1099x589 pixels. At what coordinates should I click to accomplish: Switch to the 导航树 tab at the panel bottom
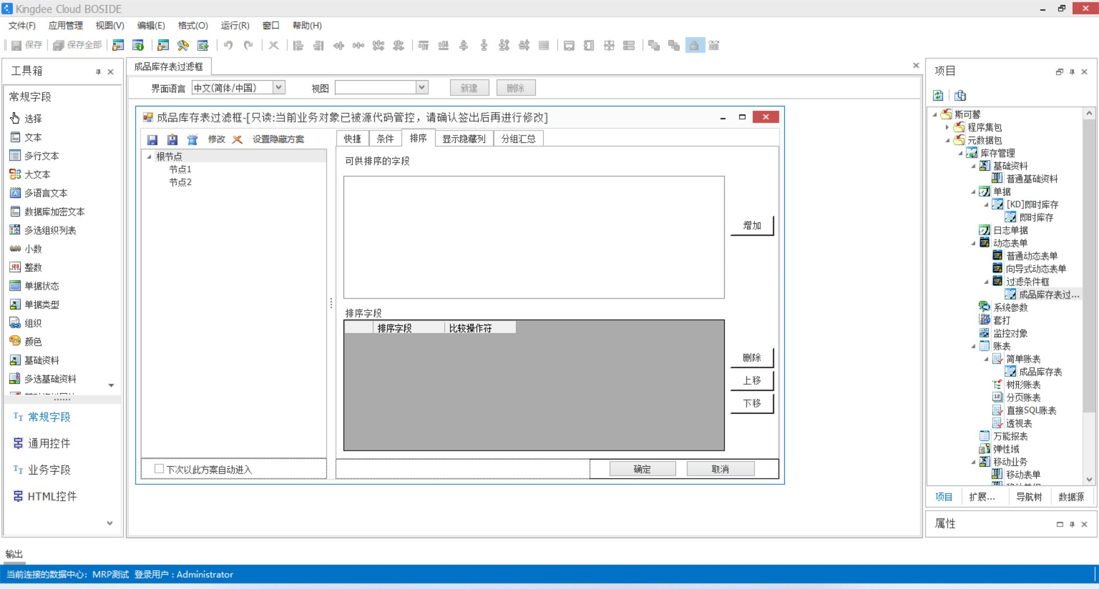pos(1029,497)
